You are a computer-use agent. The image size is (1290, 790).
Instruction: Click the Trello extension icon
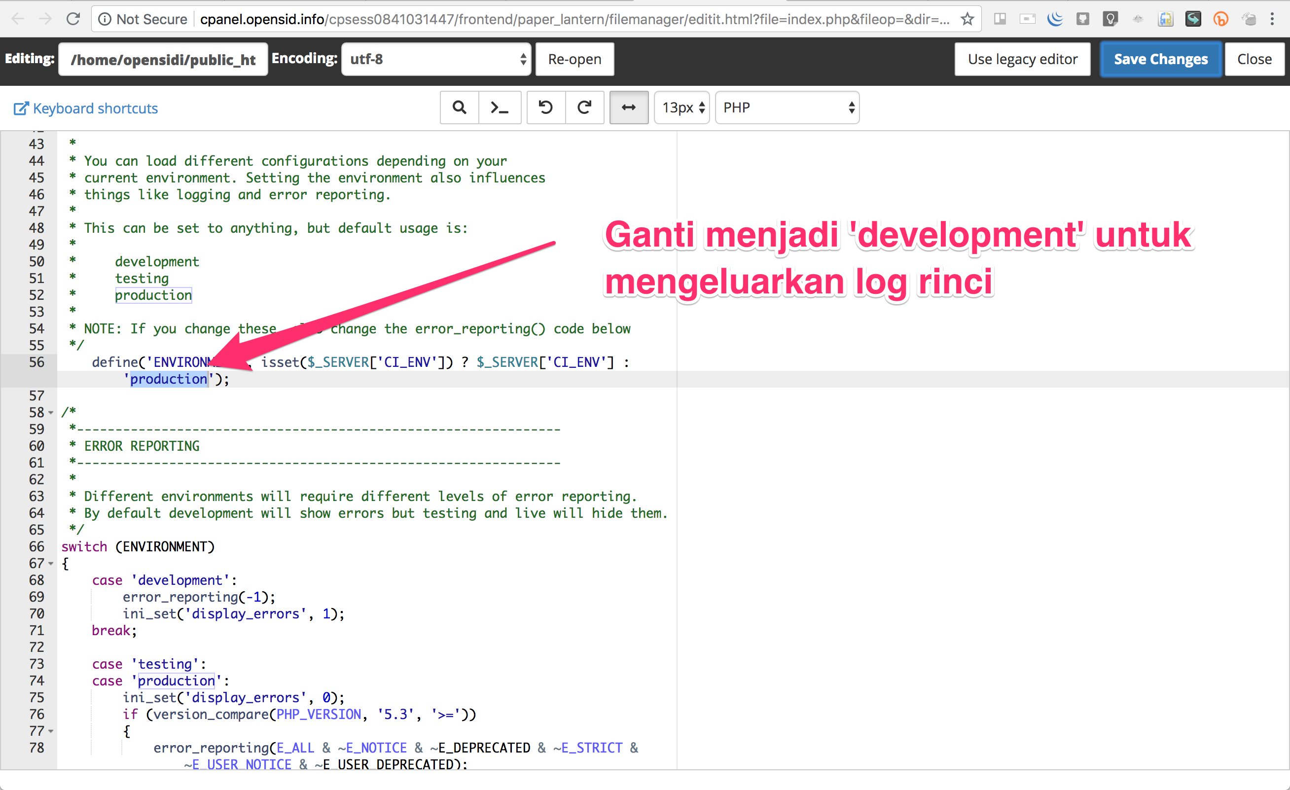click(x=1001, y=18)
